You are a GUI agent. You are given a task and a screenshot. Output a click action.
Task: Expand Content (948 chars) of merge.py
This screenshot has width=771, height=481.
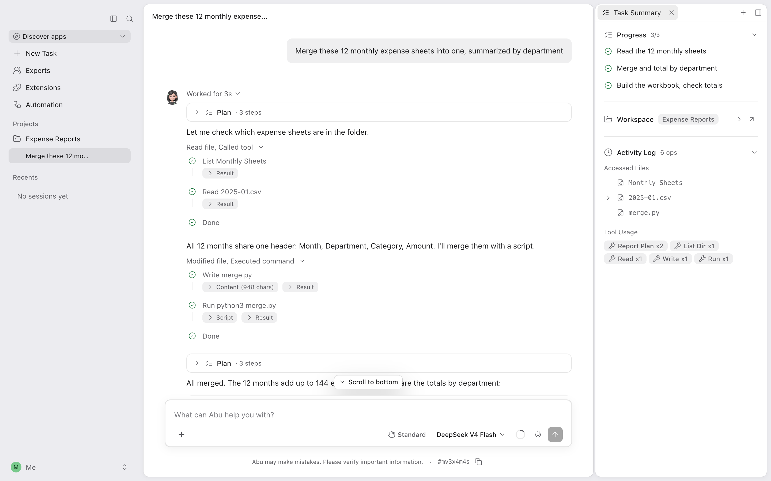tap(240, 287)
